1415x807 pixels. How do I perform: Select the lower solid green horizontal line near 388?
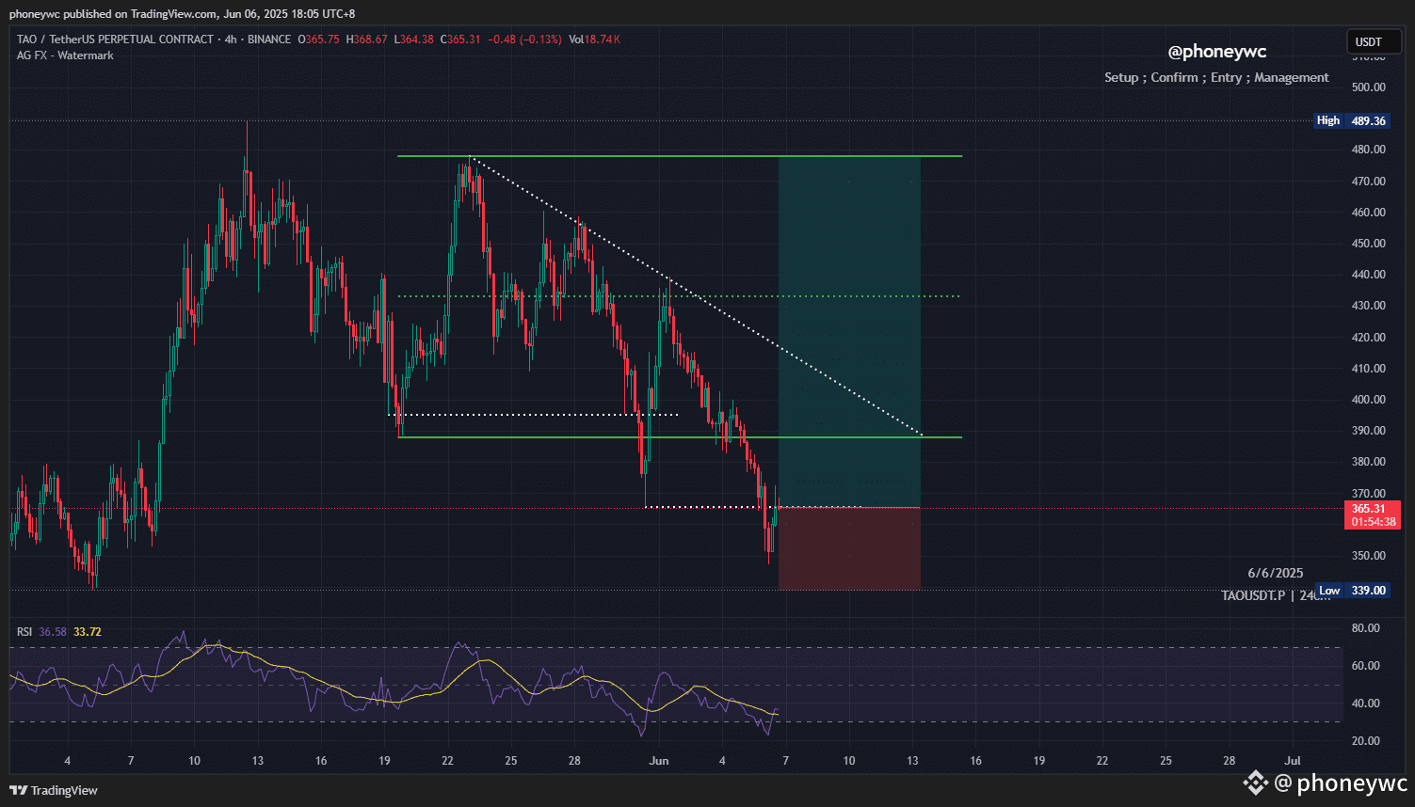680,437
